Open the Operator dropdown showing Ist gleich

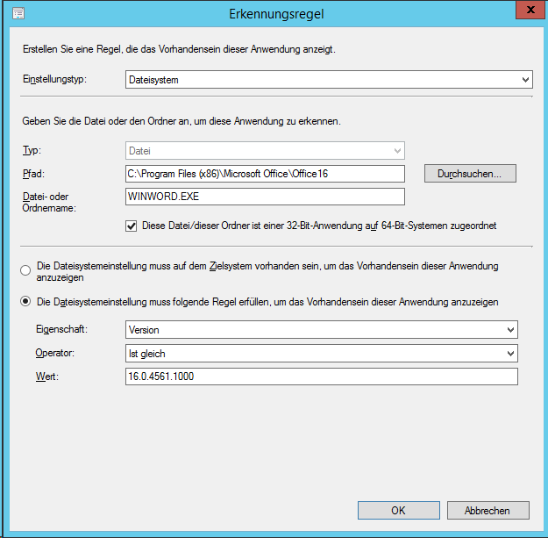coord(321,353)
